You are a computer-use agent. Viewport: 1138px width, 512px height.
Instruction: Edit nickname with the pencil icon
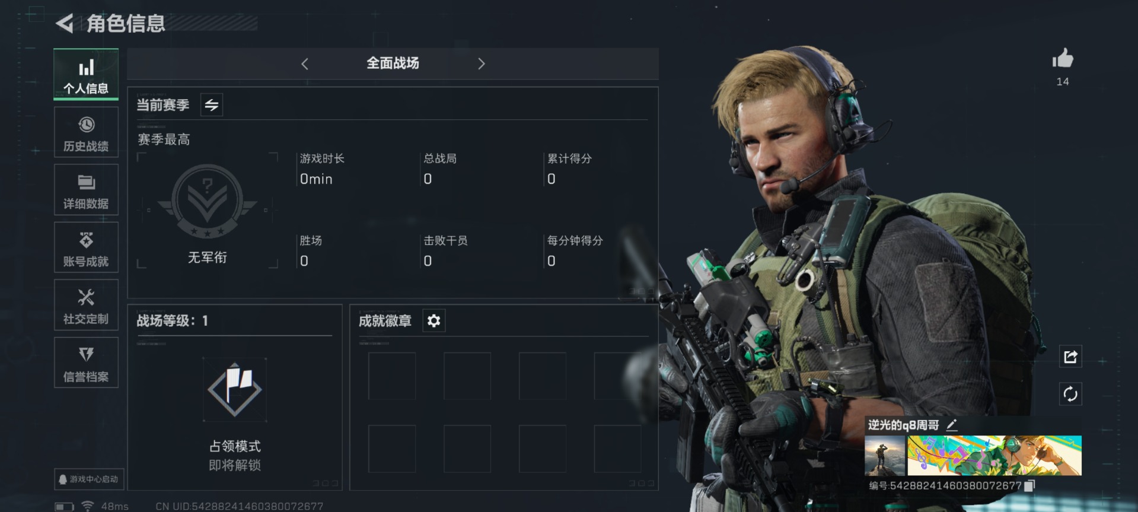[x=952, y=425]
